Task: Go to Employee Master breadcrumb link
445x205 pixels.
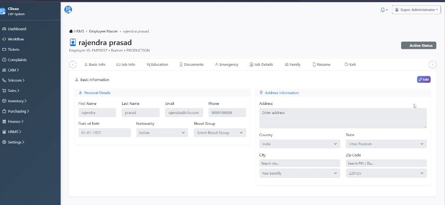Action: click(x=103, y=31)
